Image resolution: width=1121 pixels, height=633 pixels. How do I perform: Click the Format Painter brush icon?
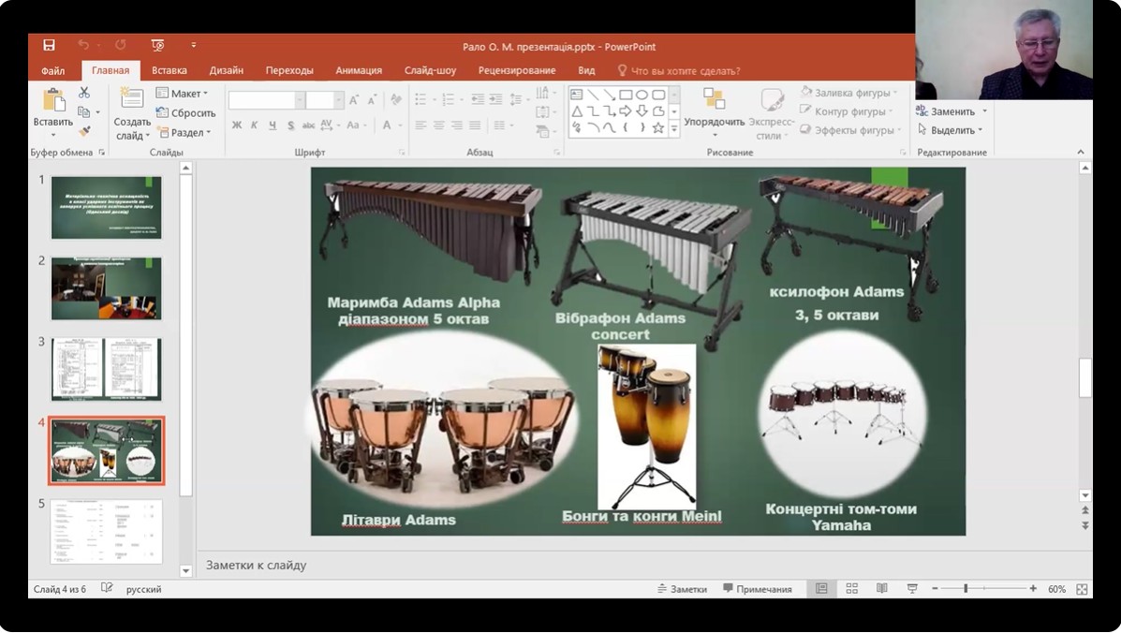84,131
